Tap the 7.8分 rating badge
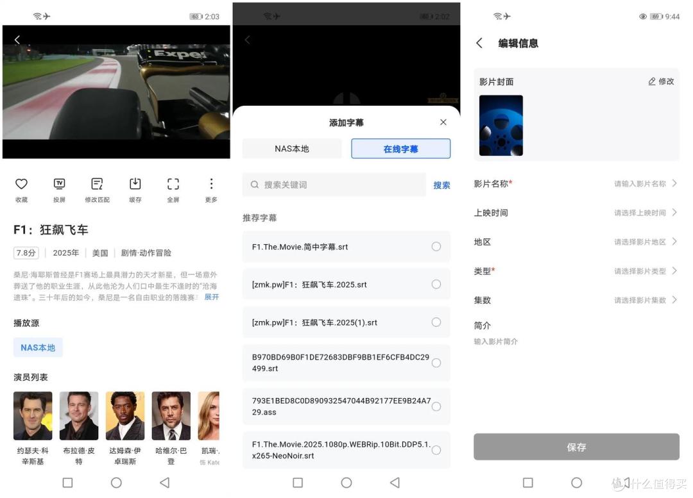Screen dimensions: 693x498 coord(26,253)
